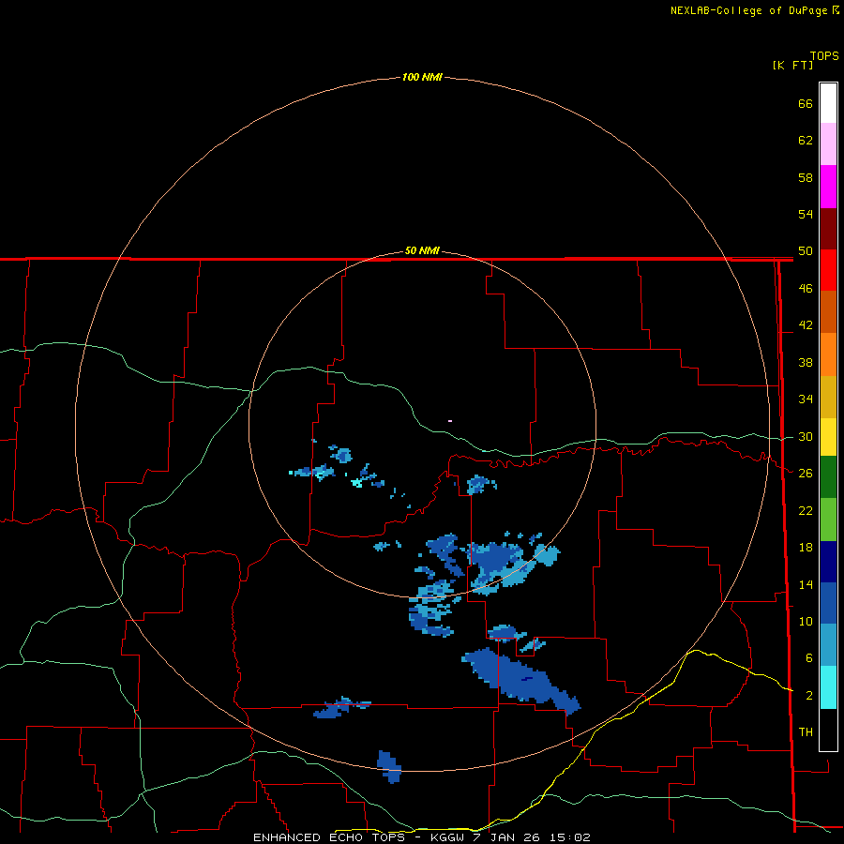Select the dark red legend swatch
Image resolution: width=844 pixels, height=844 pixels.
point(828,229)
